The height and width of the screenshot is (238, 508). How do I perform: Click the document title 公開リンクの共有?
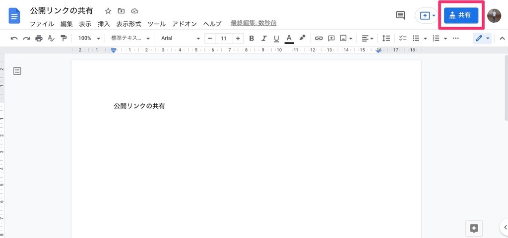61,11
